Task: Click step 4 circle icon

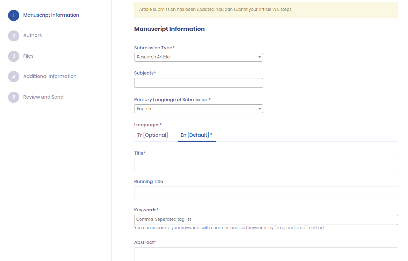Action: [x=14, y=77]
